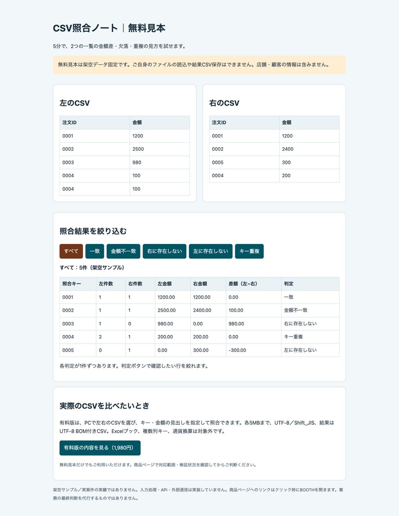Click the 金額 header in right CSV table
The image size is (399, 516).
(x=309, y=122)
